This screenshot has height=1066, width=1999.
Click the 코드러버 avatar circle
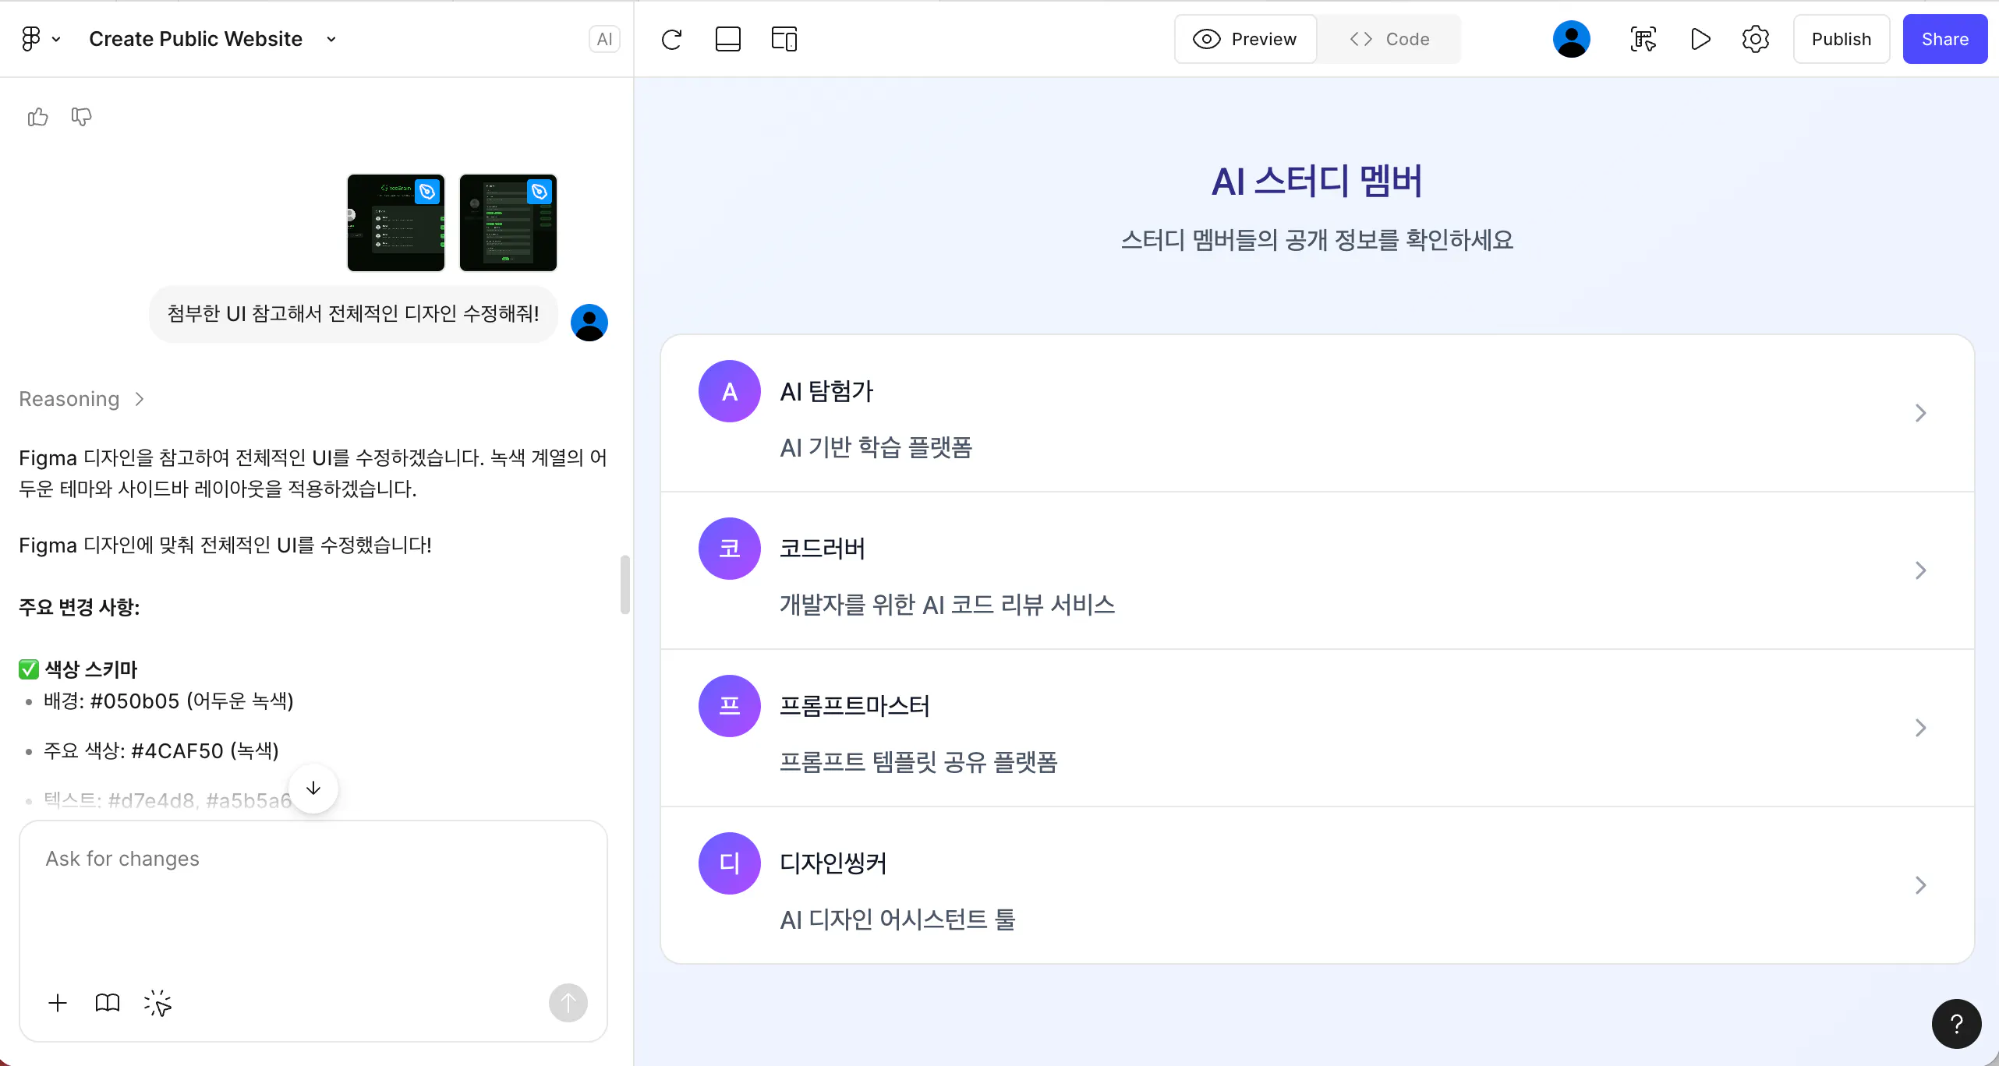[730, 549]
